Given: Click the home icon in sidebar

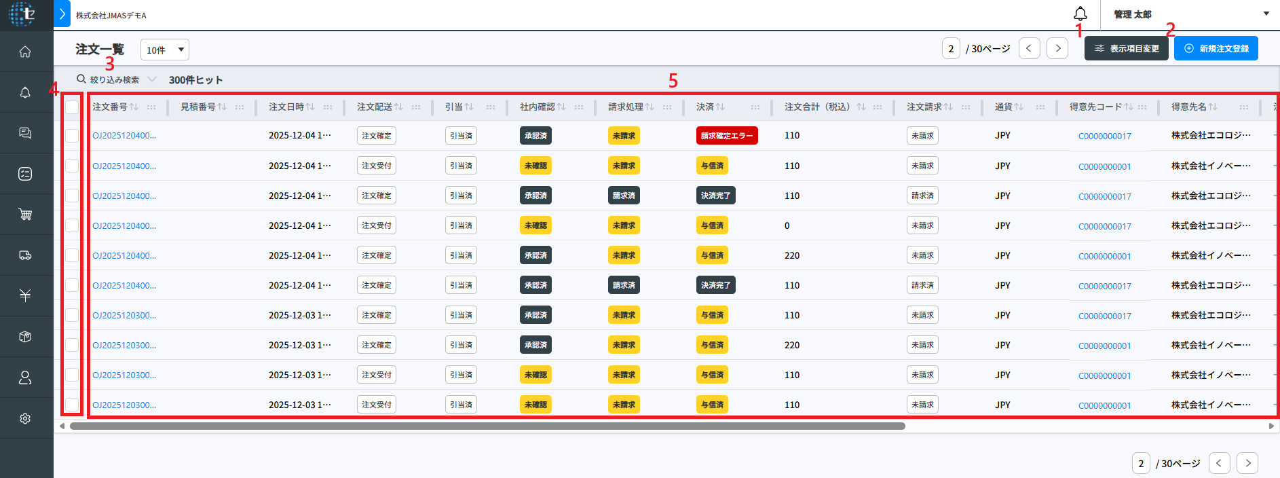Looking at the screenshot, I should (25, 52).
